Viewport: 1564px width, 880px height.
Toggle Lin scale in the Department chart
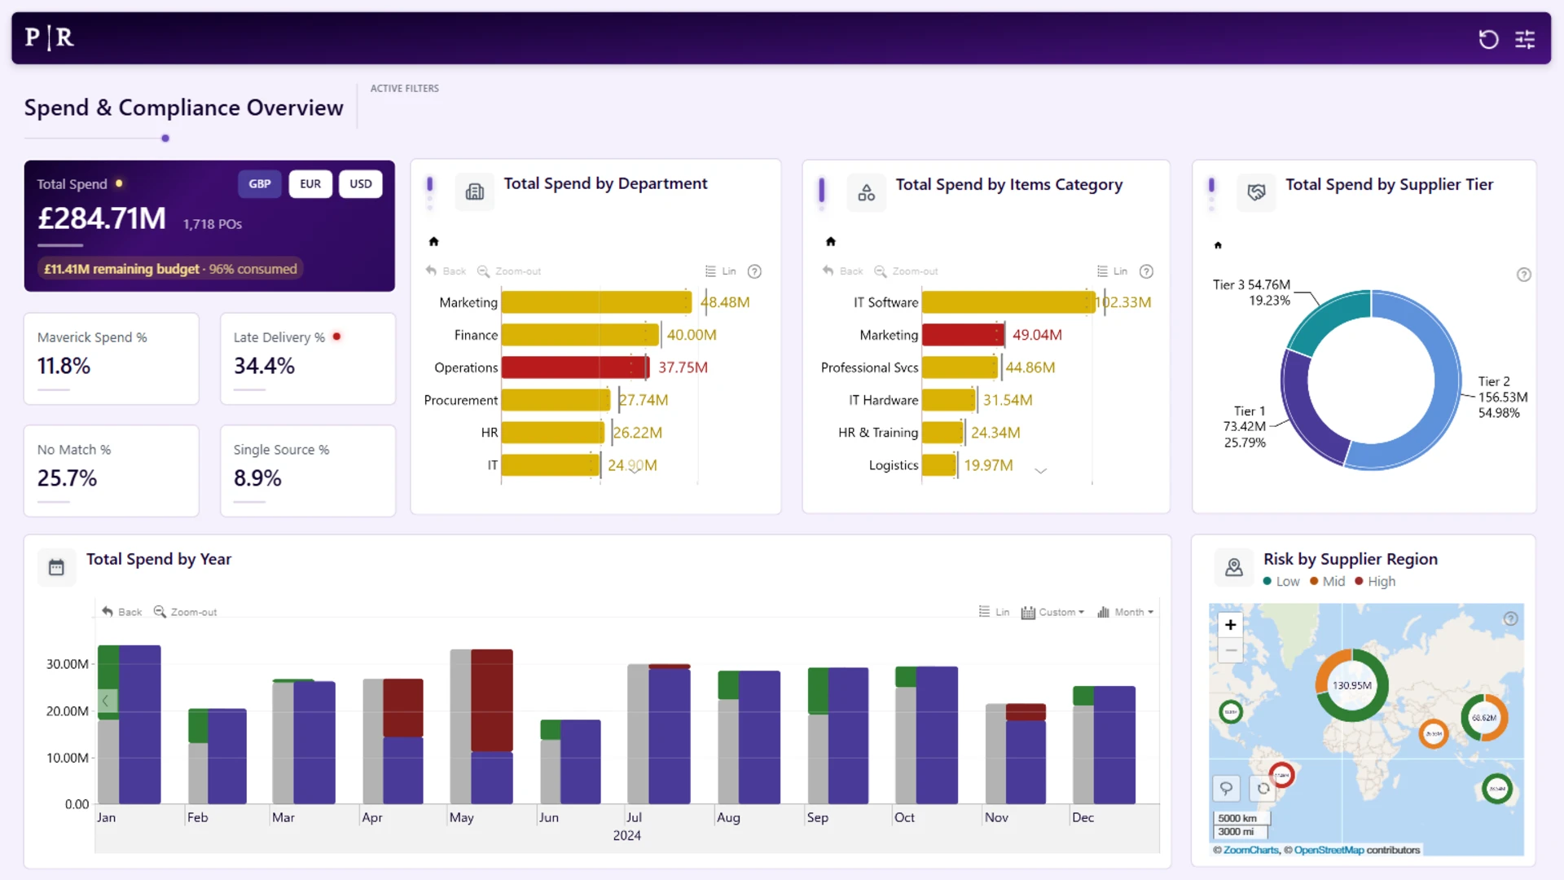point(721,271)
